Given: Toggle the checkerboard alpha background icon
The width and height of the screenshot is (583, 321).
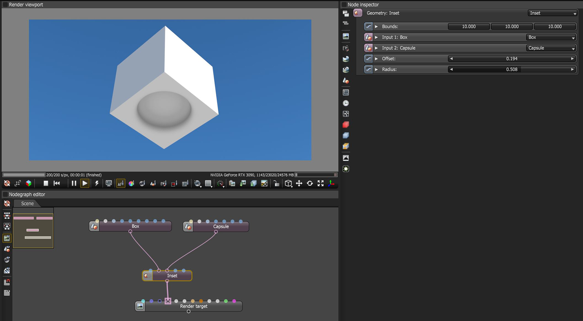Looking at the screenshot, I should pyautogui.click(x=264, y=183).
